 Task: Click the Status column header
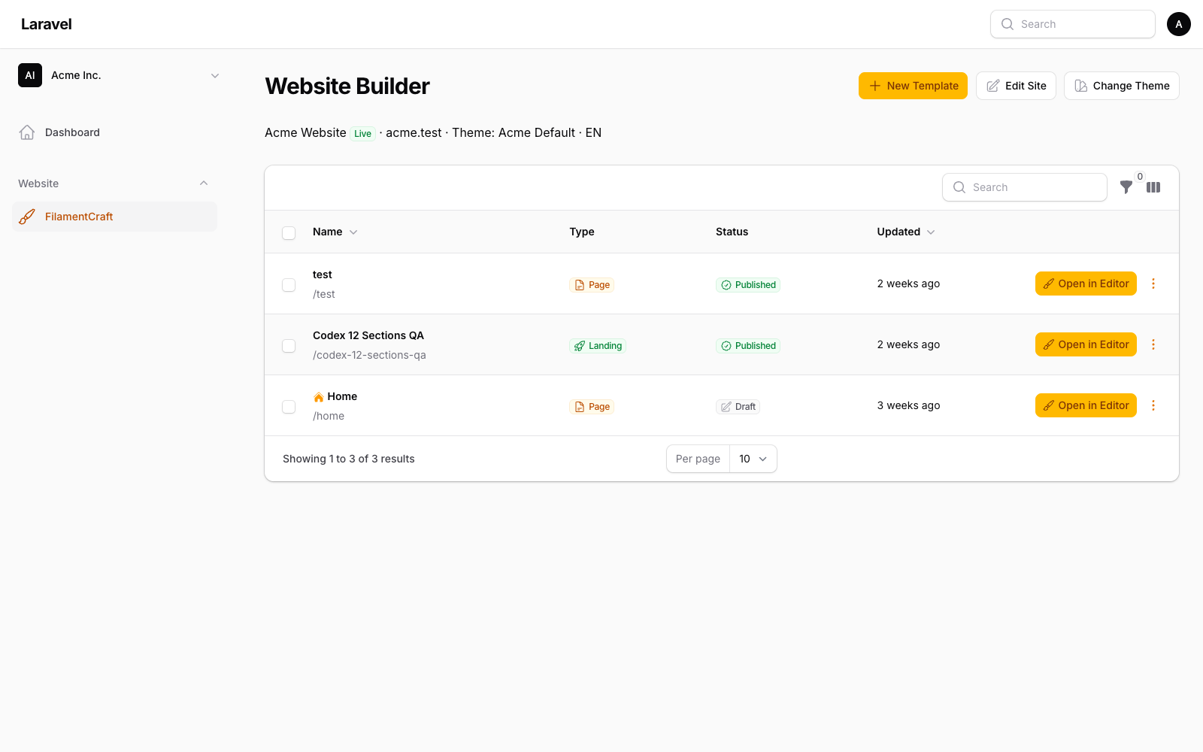point(732,232)
